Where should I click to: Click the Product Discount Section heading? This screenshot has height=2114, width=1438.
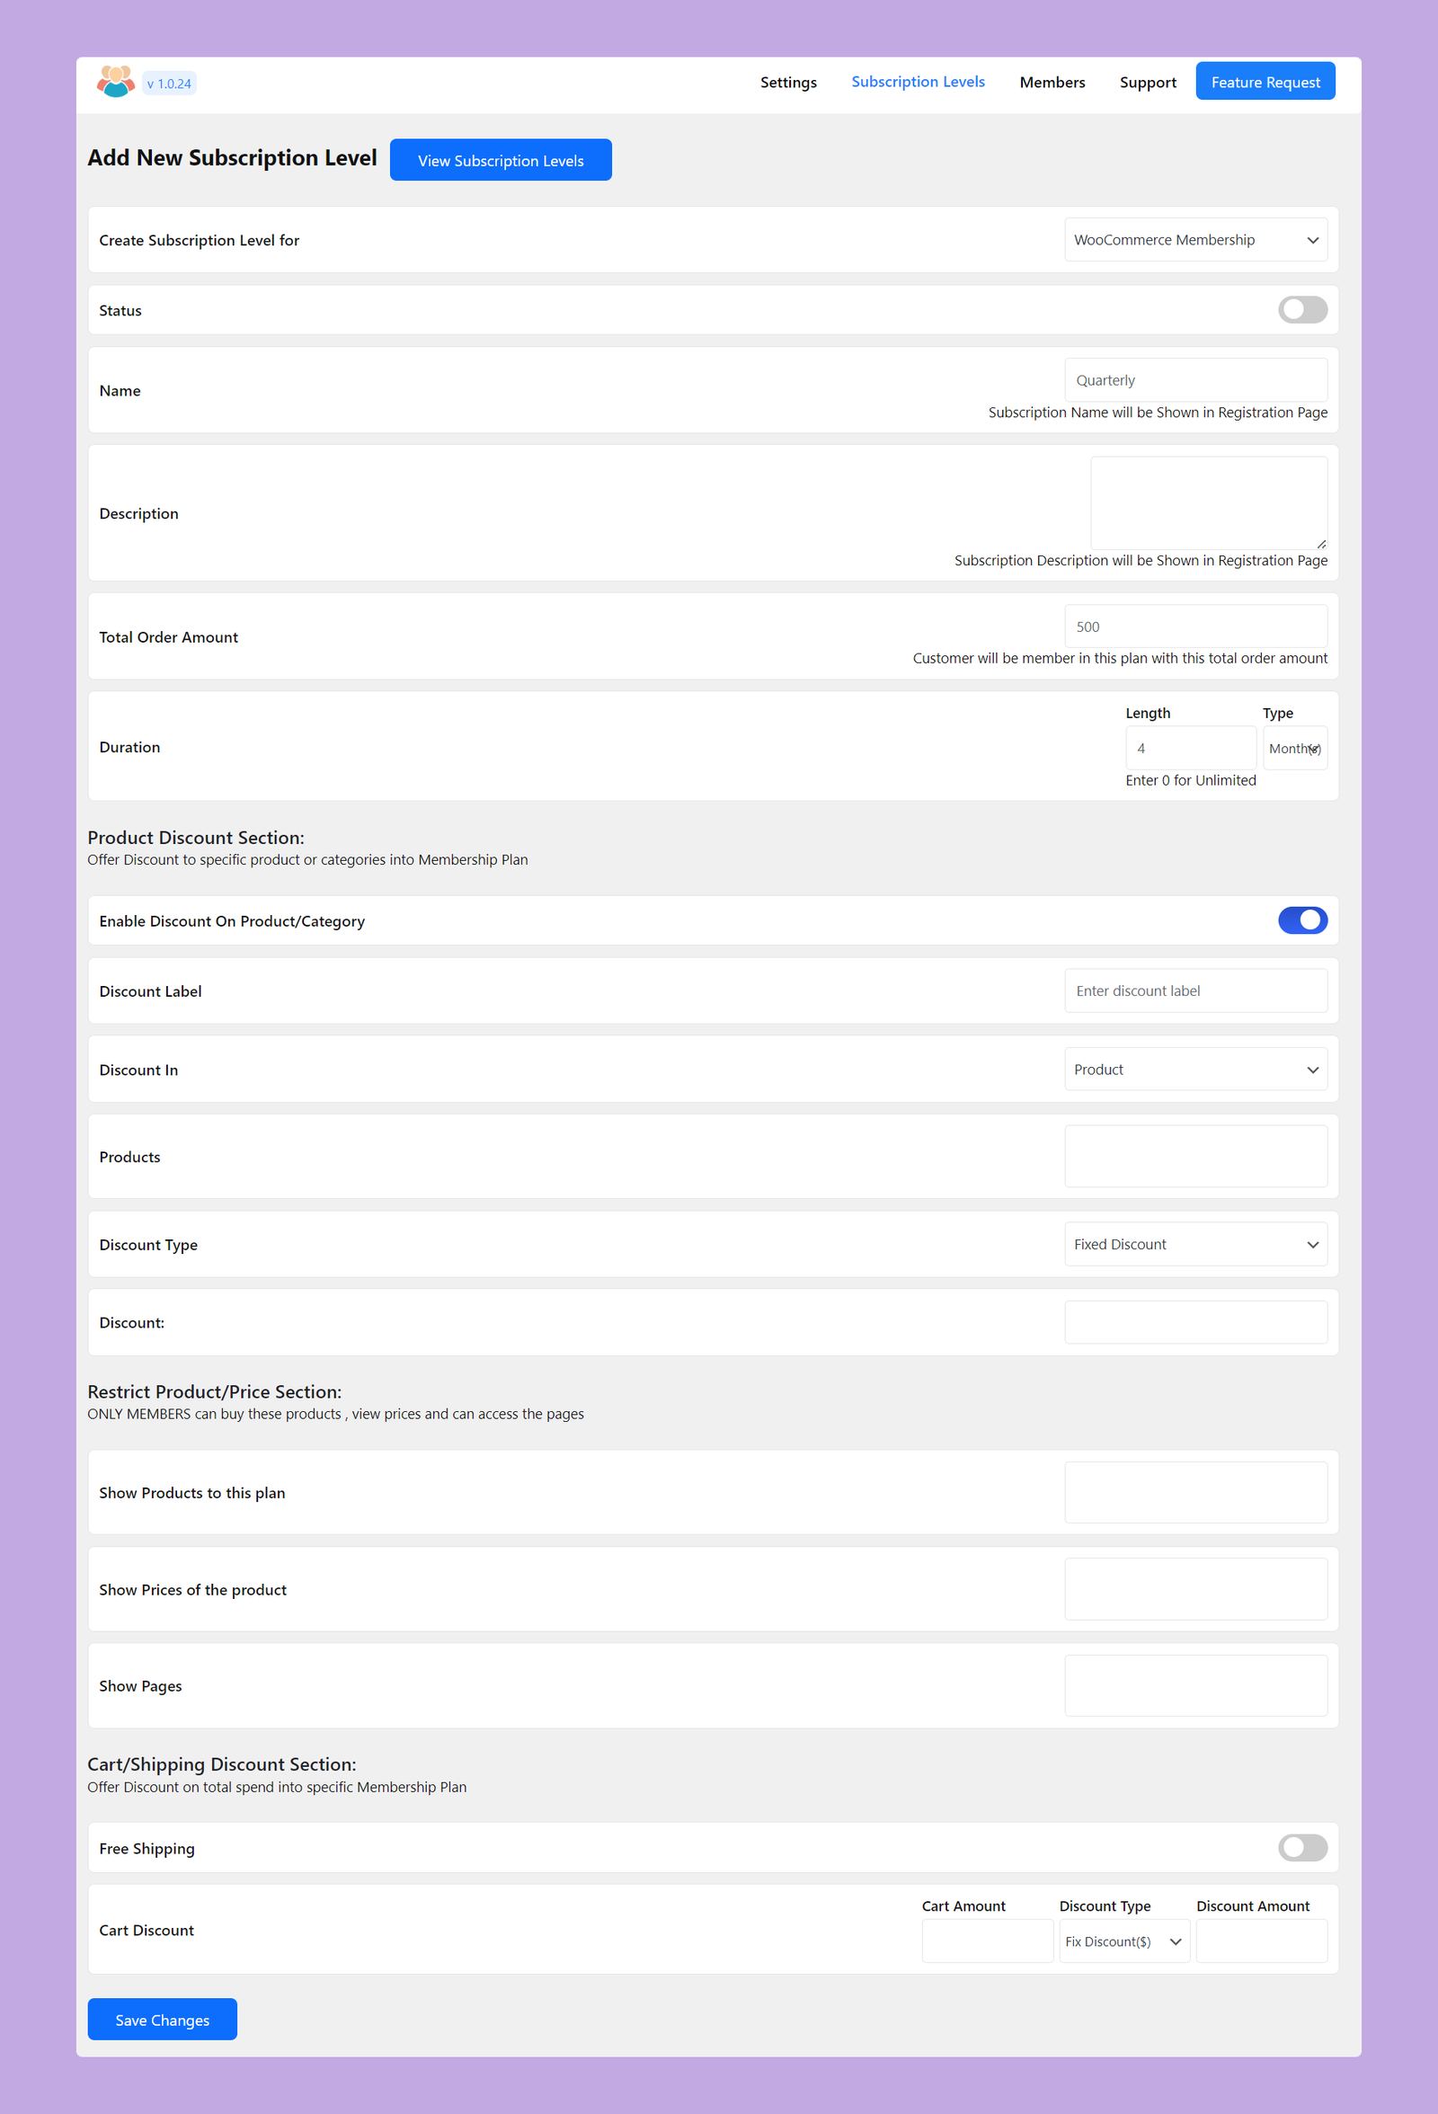tap(196, 838)
